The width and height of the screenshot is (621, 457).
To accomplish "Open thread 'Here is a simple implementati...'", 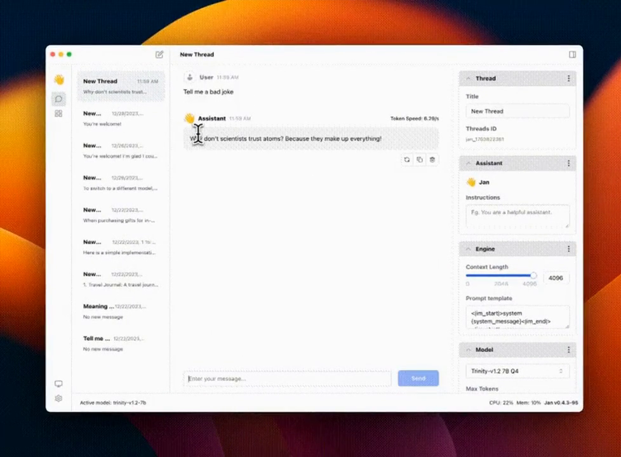I will click(121, 247).
